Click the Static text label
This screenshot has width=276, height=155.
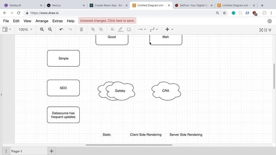click(107, 135)
